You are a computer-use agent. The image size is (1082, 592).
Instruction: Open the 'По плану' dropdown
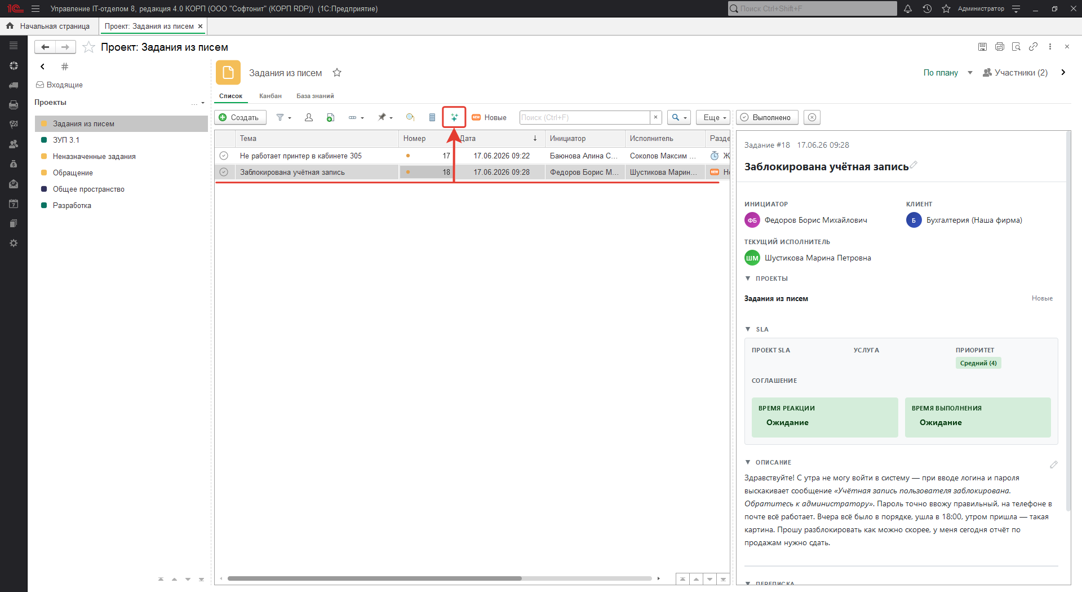[948, 72]
